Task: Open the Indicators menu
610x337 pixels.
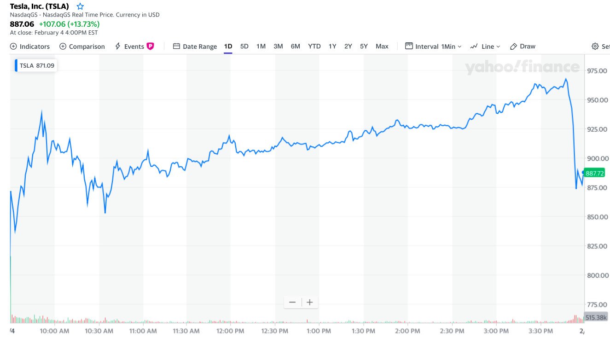Action: pos(30,46)
